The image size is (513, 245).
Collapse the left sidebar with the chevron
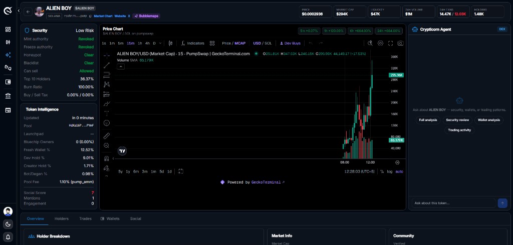pyautogui.click(x=19, y=11)
